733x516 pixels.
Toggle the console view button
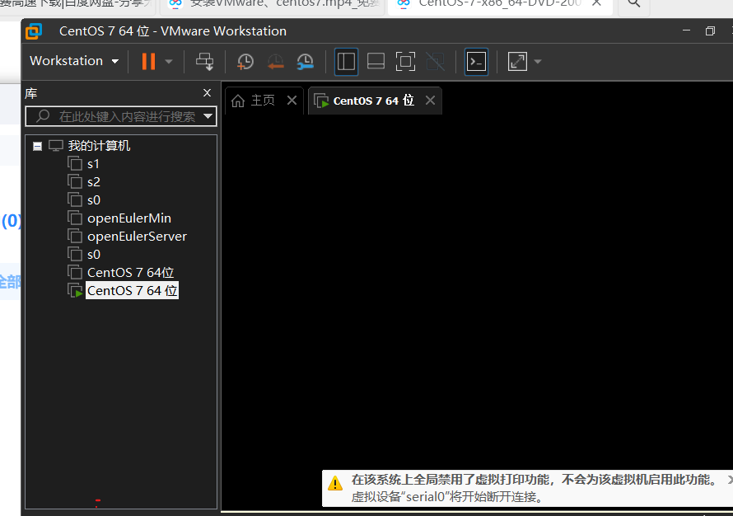476,61
